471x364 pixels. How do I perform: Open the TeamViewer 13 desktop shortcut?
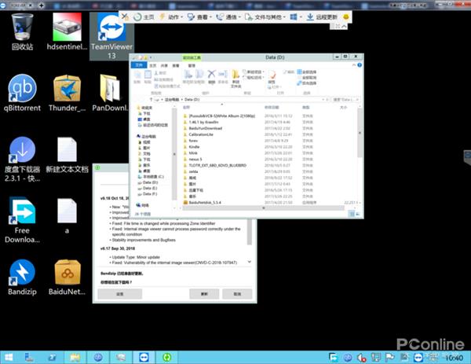click(x=110, y=36)
